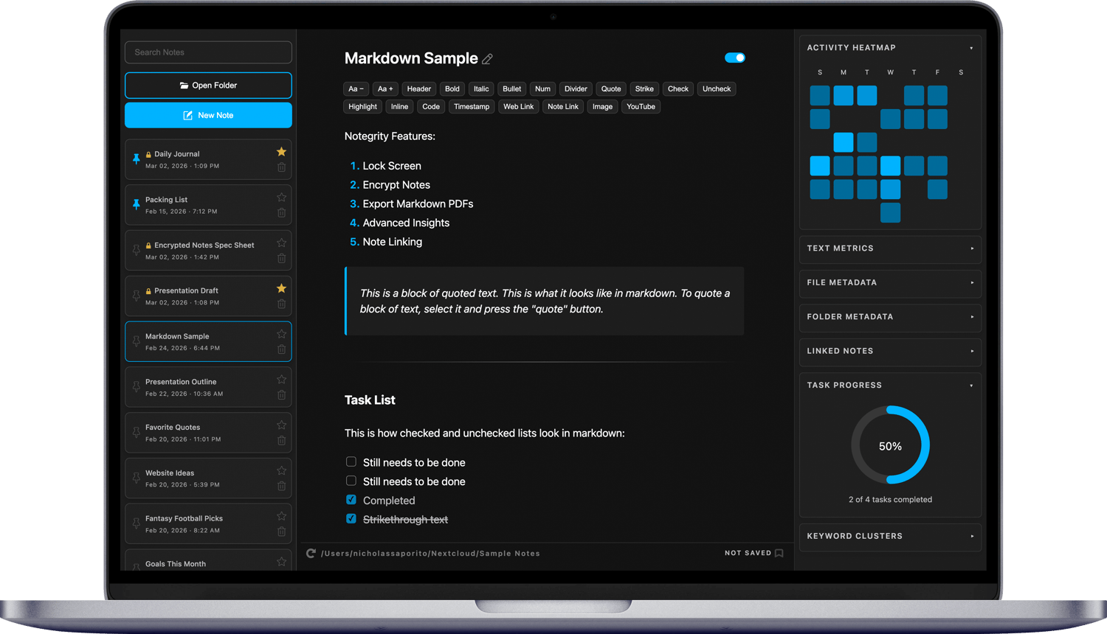Image resolution: width=1107 pixels, height=634 pixels.
Task: Increase font size with the Aa + button
Action: tap(385, 89)
